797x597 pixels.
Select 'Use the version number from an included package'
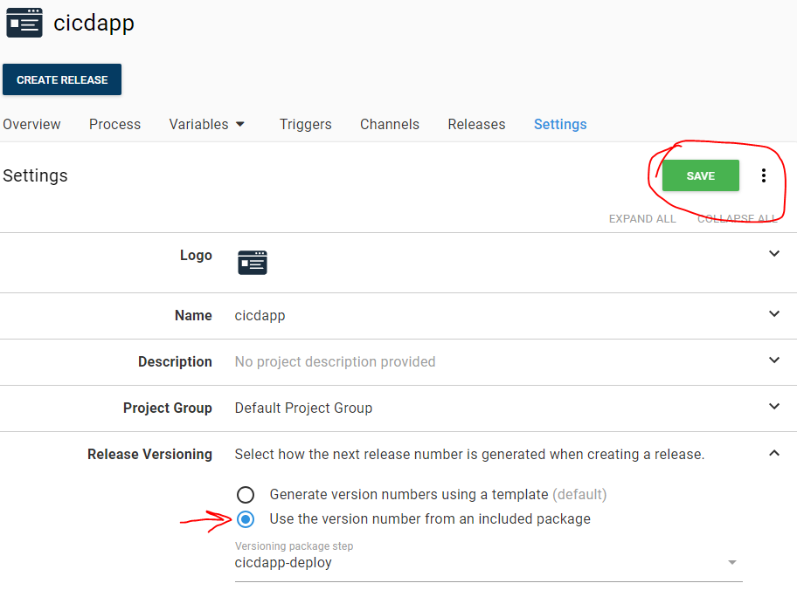click(x=246, y=519)
